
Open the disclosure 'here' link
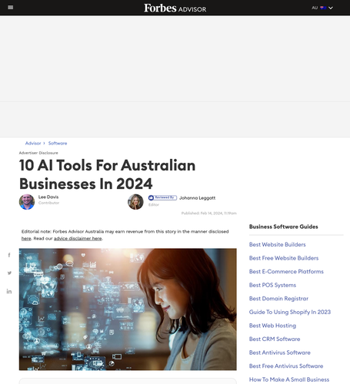pyautogui.click(x=26, y=238)
